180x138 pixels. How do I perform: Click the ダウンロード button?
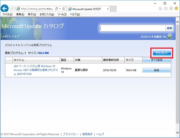(162, 53)
